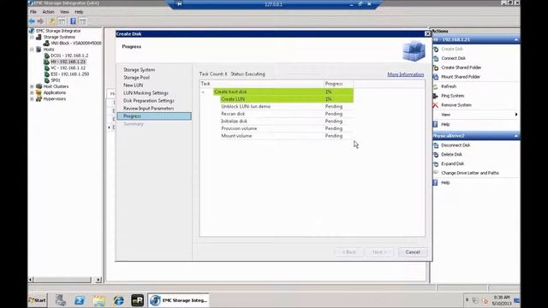Image resolution: width=548 pixels, height=308 pixels.
Task: Open Windows Explorer folder taskbar icon
Action: click(99, 300)
